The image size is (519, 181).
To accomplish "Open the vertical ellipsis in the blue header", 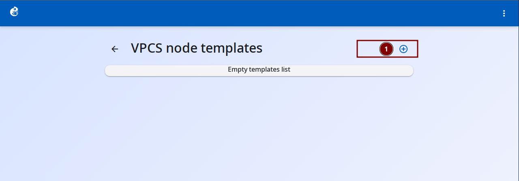I will (x=504, y=13).
